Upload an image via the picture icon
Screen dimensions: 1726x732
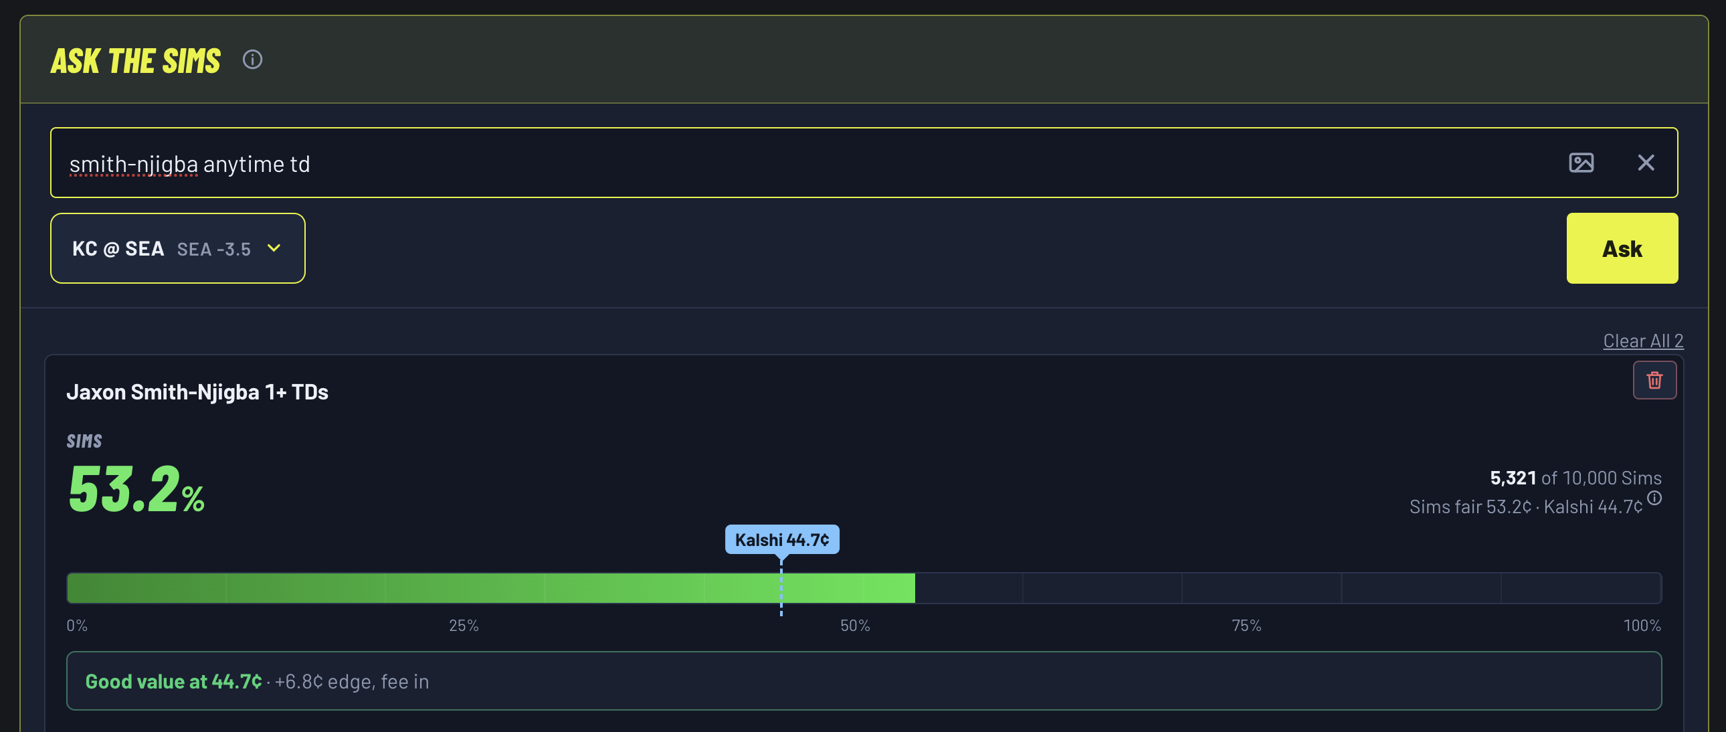coord(1581,163)
